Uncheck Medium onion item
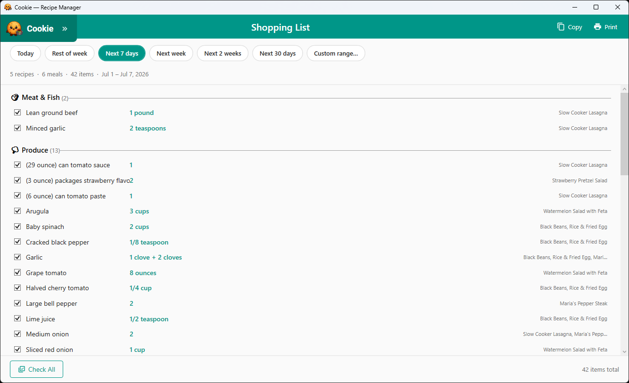Image resolution: width=629 pixels, height=383 pixels. pyautogui.click(x=17, y=334)
